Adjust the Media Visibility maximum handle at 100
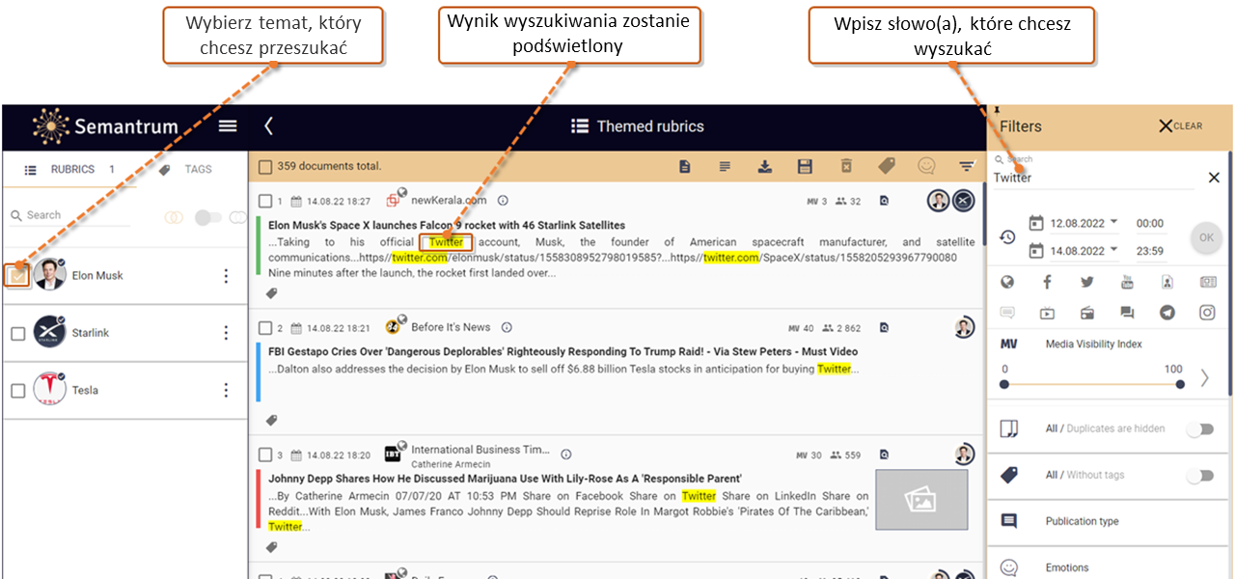1235x579 pixels. click(1181, 384)
